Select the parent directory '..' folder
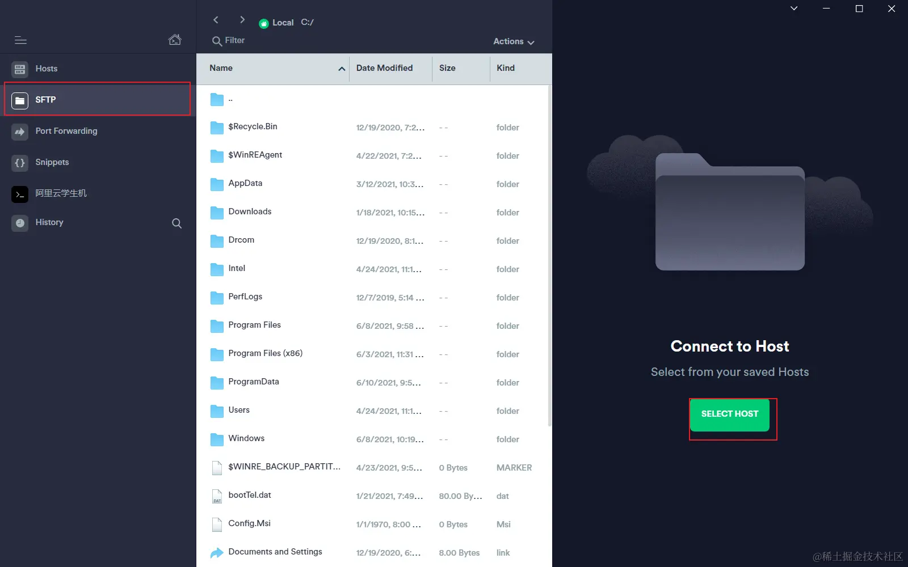908x567 pixels. point(373,99)
